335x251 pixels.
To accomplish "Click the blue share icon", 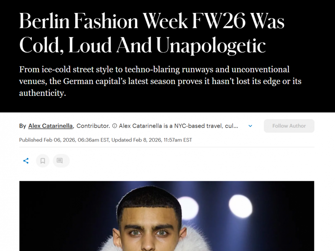I will coord(26,161).
